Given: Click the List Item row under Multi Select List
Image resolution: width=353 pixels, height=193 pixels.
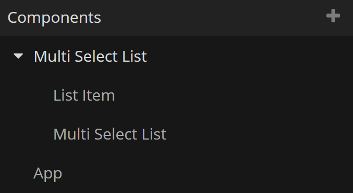Looking at the screenshot, I should click(176, 95).
